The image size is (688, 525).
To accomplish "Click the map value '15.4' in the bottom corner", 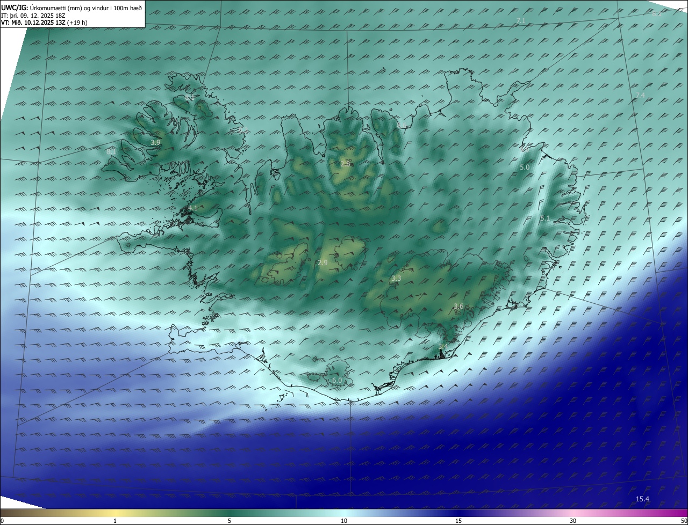I will click(642, 499).
